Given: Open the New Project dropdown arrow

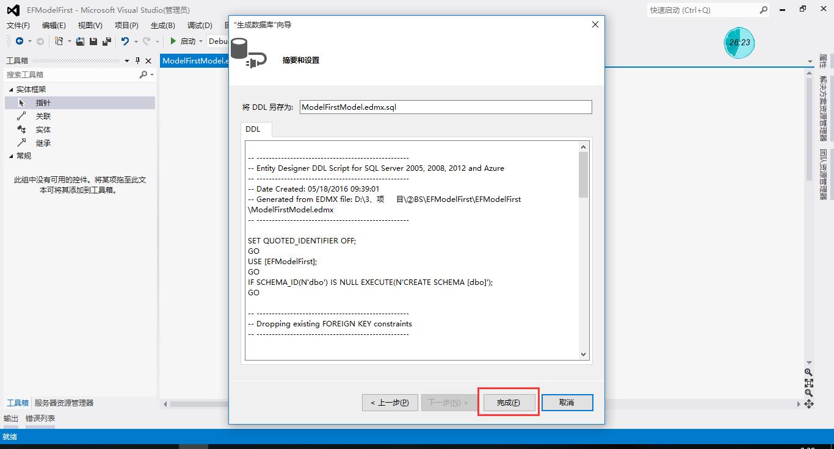Looking at the screenshot, I should [x=69, y=41].
